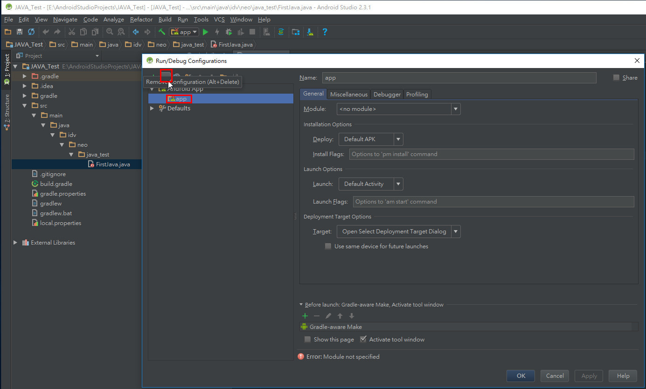The image size is (646, 389).
Task: Click move-down arrow under Before launch
Action: click(352, 316)
